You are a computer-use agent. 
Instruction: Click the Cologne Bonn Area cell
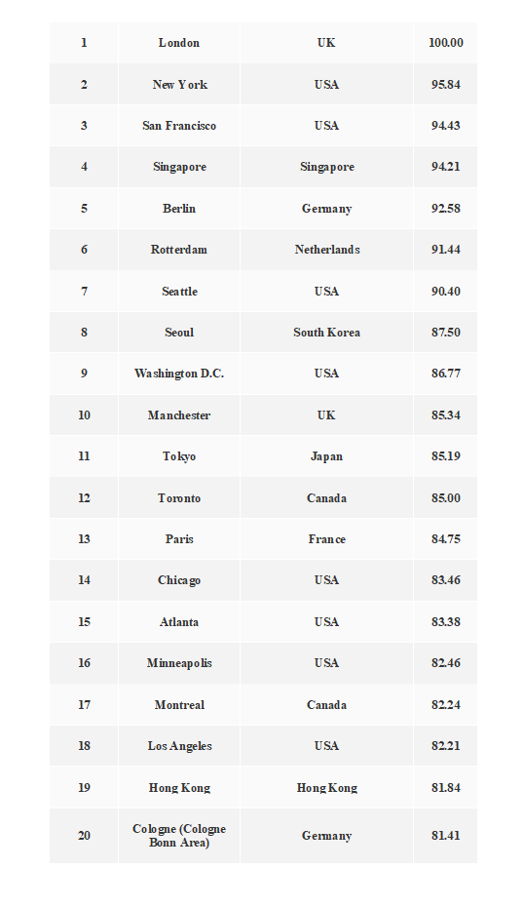179,836
